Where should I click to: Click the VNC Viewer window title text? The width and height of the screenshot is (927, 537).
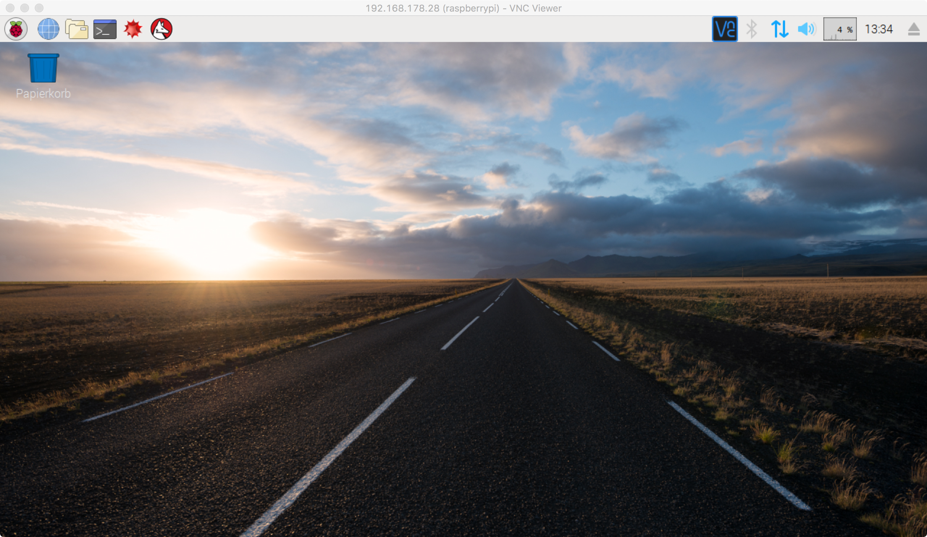[463, 8]
